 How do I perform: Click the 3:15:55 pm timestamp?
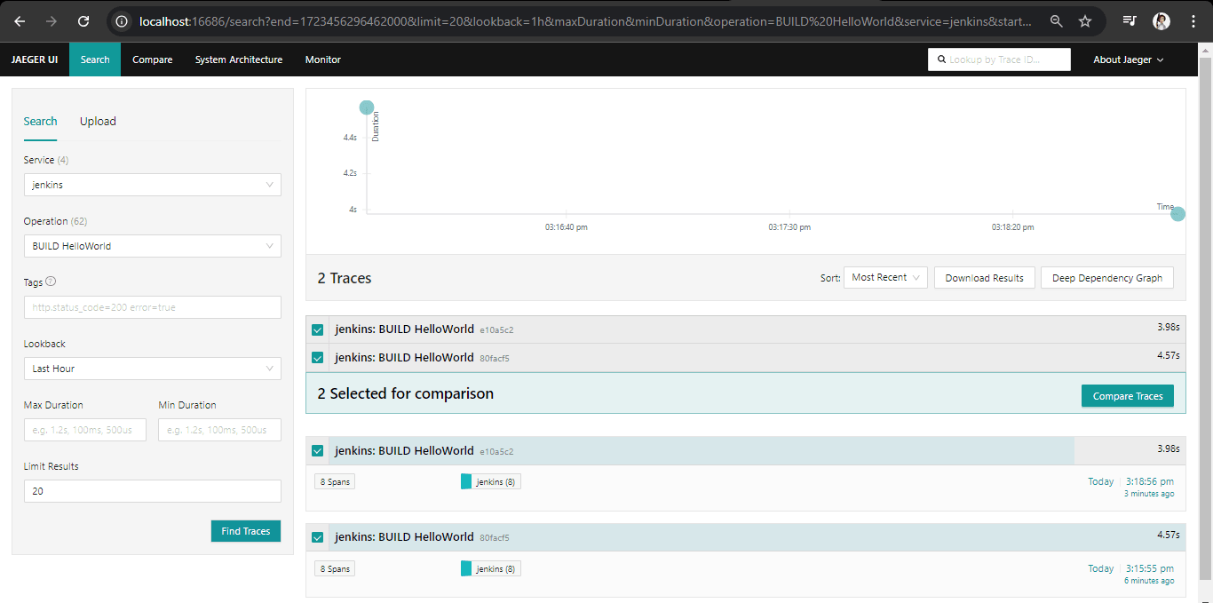point(1149,568)
